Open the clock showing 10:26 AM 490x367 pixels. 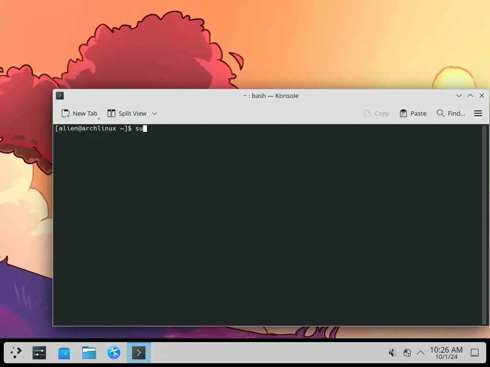[446, 353]
